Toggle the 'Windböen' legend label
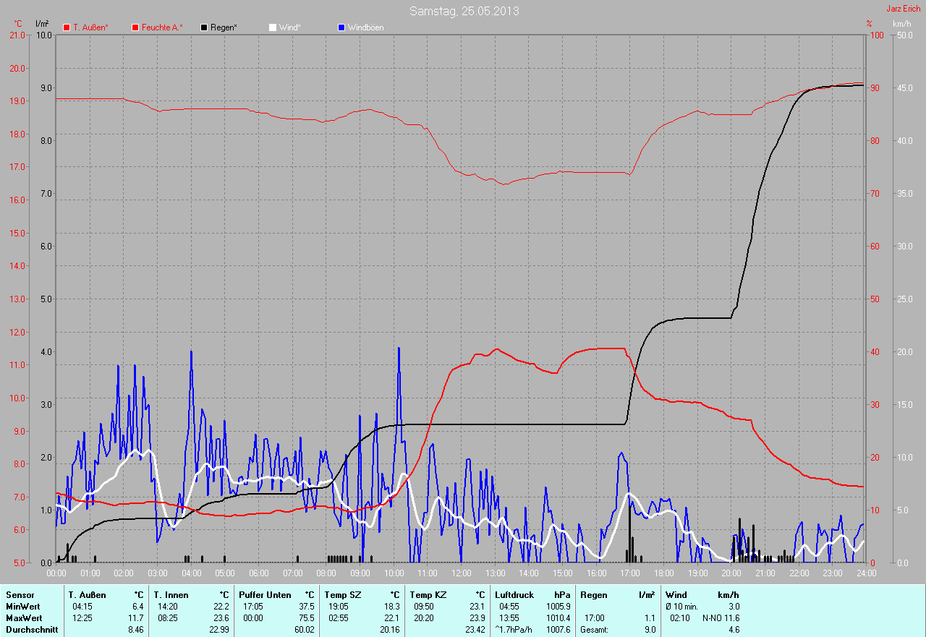 (365, 27)
